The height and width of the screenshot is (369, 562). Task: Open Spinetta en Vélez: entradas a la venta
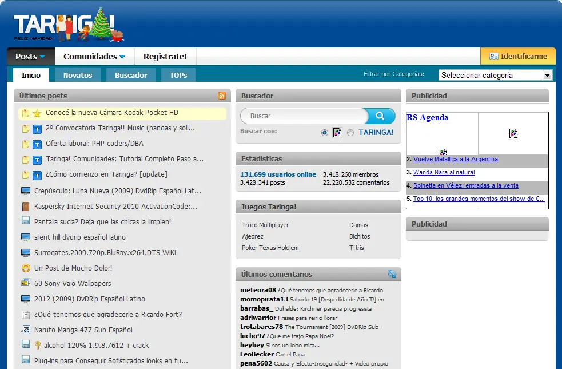point(465,186)
